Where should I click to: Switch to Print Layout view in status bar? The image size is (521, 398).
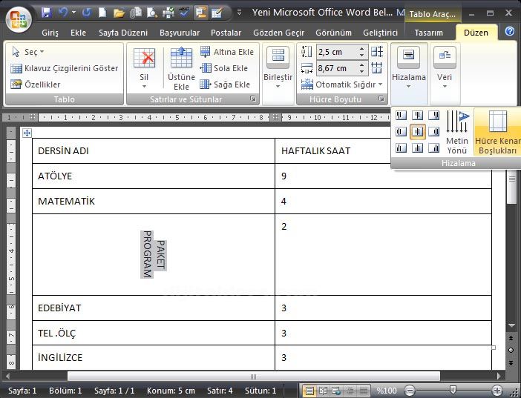point(309,391)
